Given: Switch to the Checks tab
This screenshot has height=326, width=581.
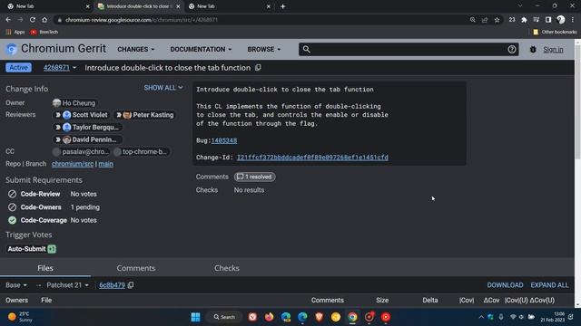Looking at the screenshot, I should pyautogui.click(x=226, y=268).
